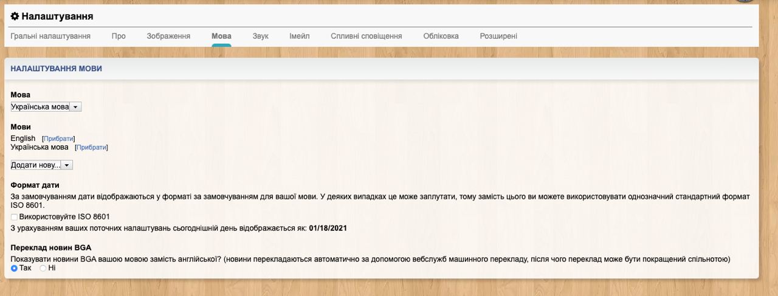Viewport: 778px width, 296px height.
Task: Click Прибрати next to Українська мова
Action: tap(91, 147)
